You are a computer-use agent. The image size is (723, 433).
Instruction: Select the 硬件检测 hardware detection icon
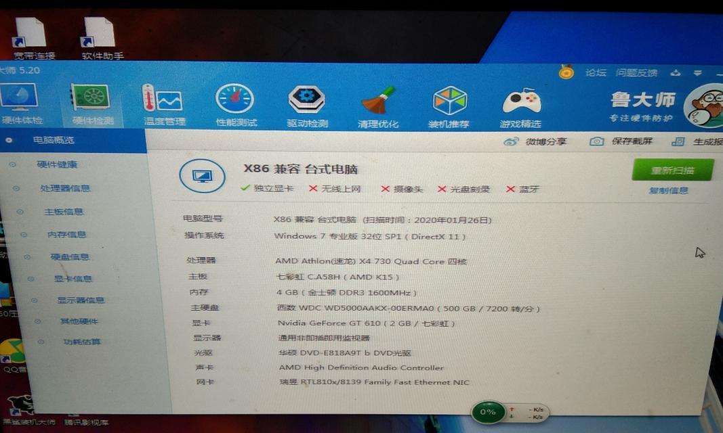[x=92, y=104]
